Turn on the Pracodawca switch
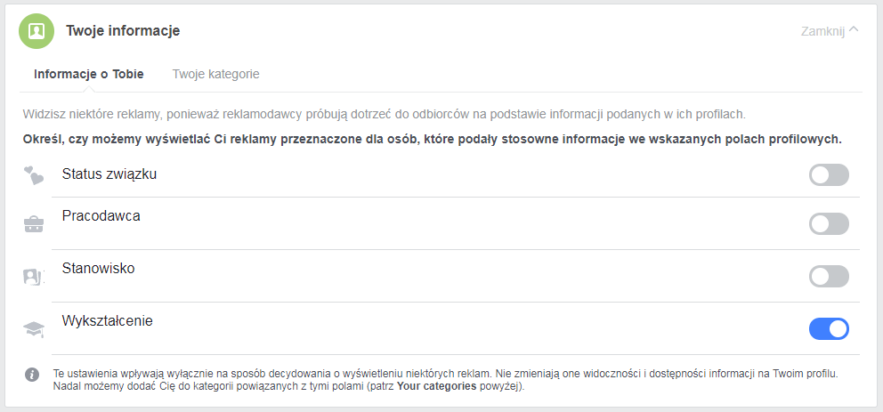Image resolution: width=883 pixels, height=412 pixels. tap(829, 224)
